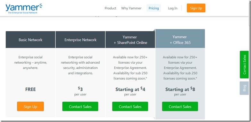251x122 pixels.
Task: Open the vertical Contact Sales side tab
Action: pos(244,65)
